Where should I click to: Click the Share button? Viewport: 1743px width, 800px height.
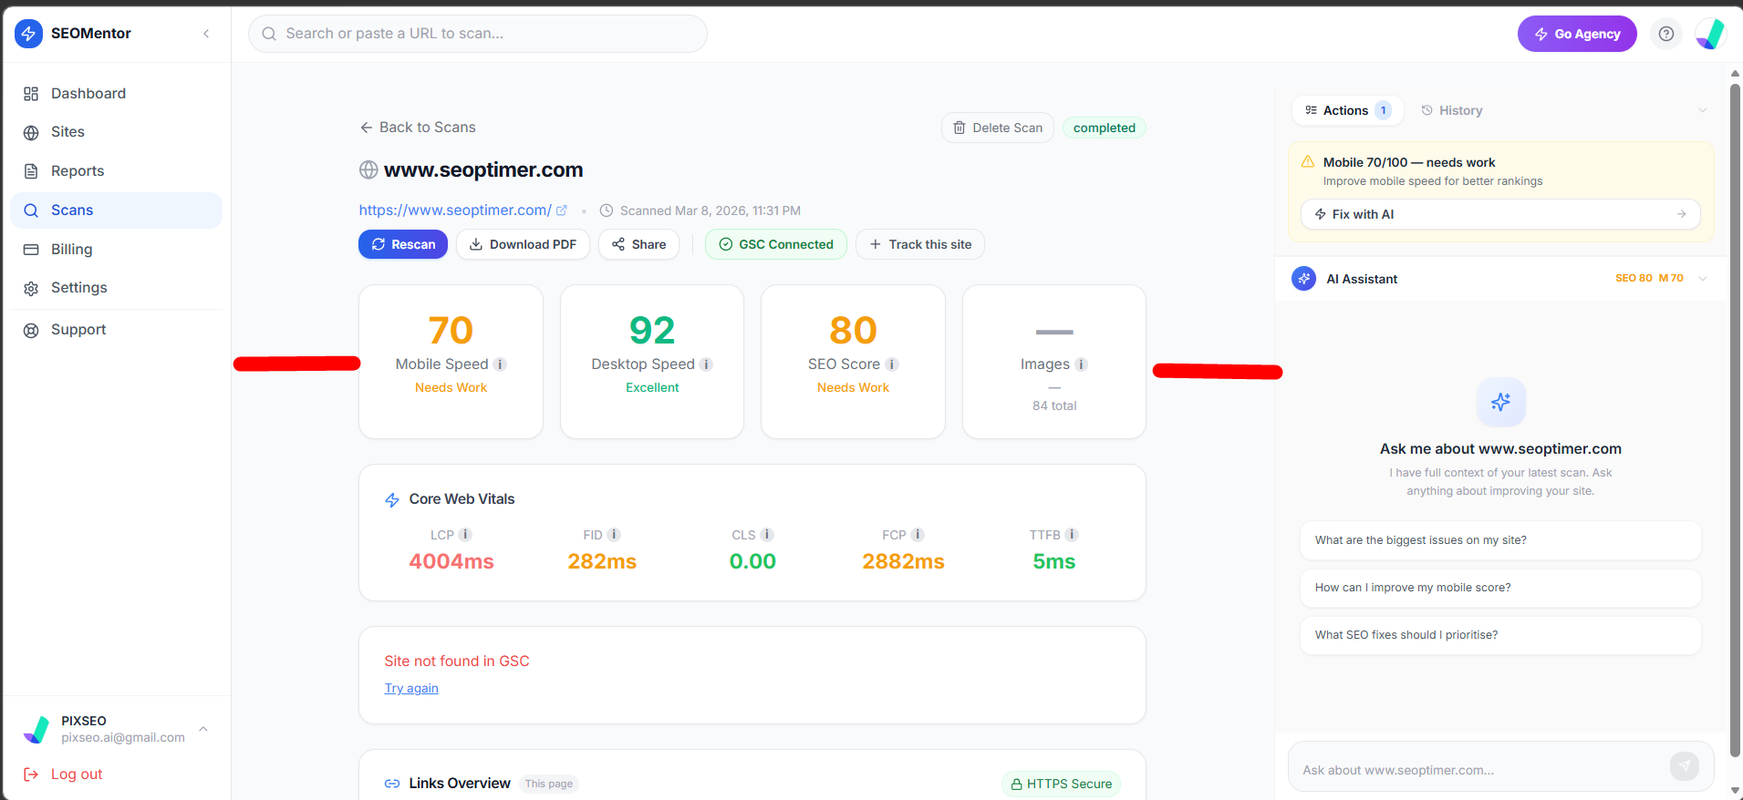(638, 244)
